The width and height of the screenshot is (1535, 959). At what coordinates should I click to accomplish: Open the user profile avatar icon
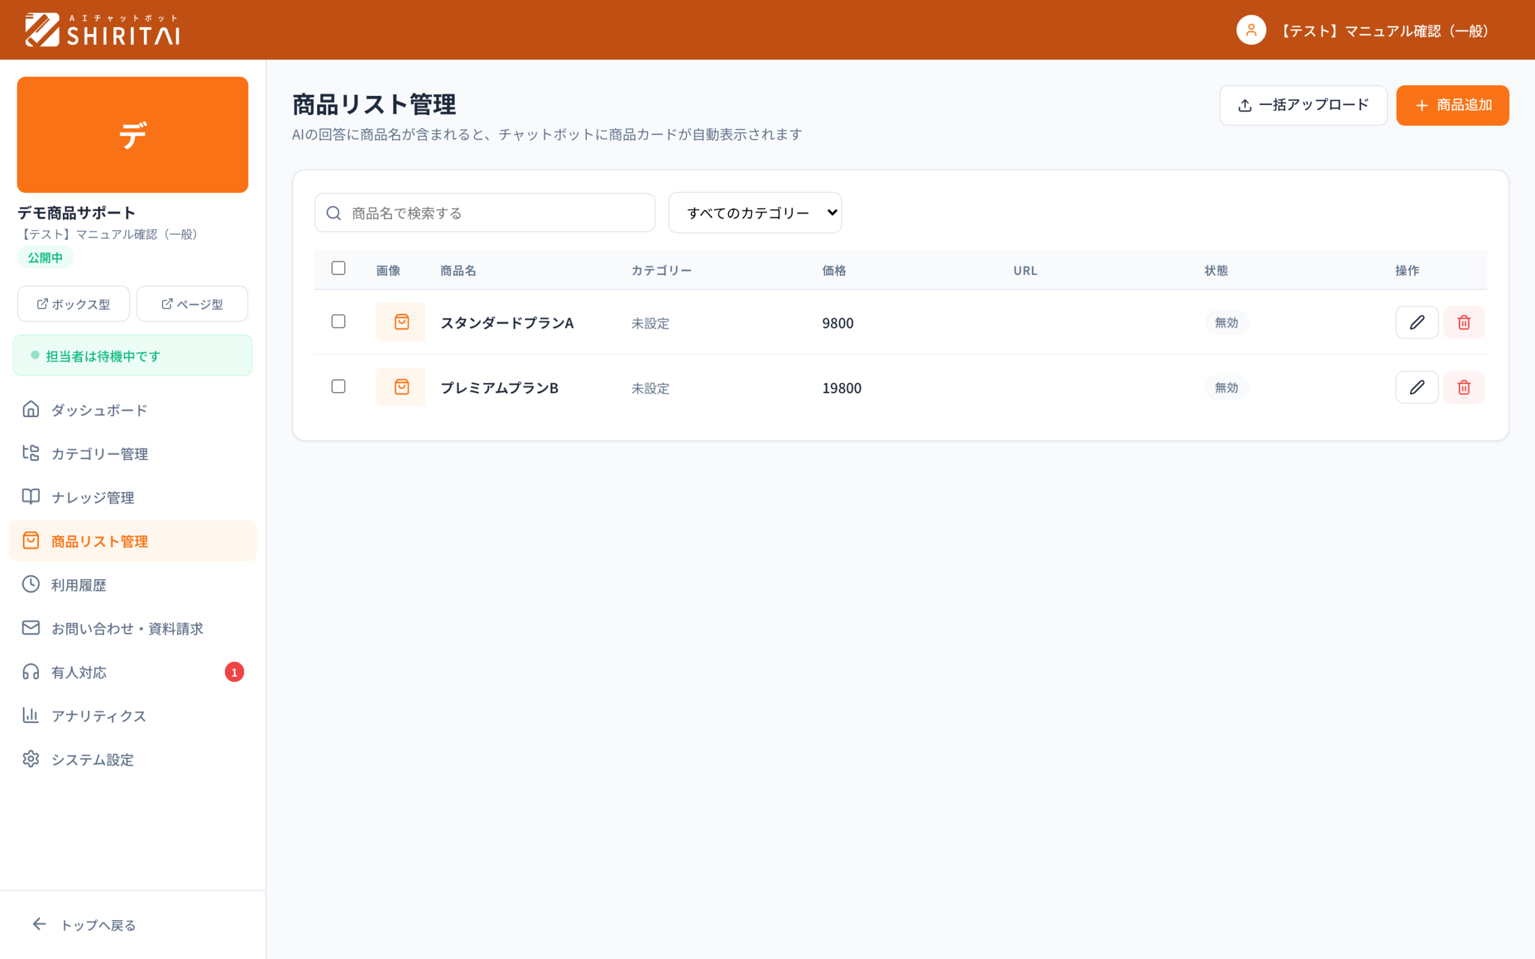point(1251,30)
